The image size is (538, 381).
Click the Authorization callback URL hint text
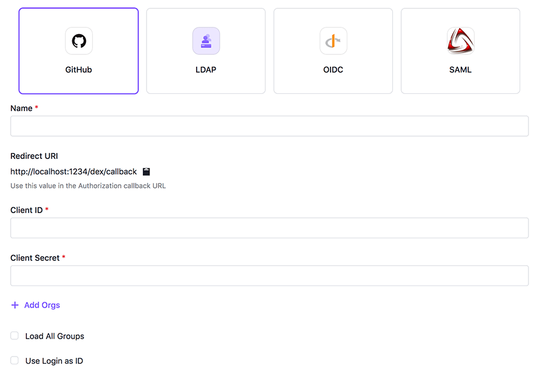point(88,186)
